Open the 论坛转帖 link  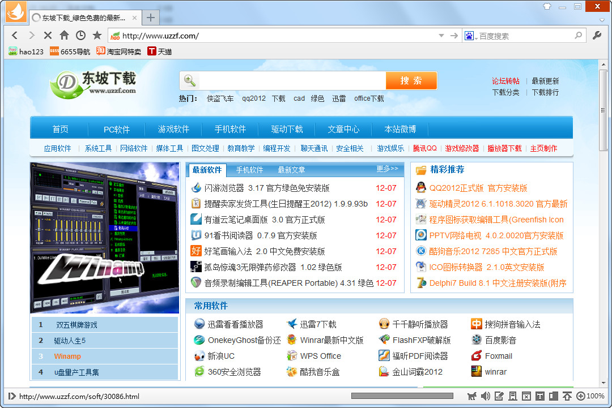pyautogui.click(x=505, y=81)
